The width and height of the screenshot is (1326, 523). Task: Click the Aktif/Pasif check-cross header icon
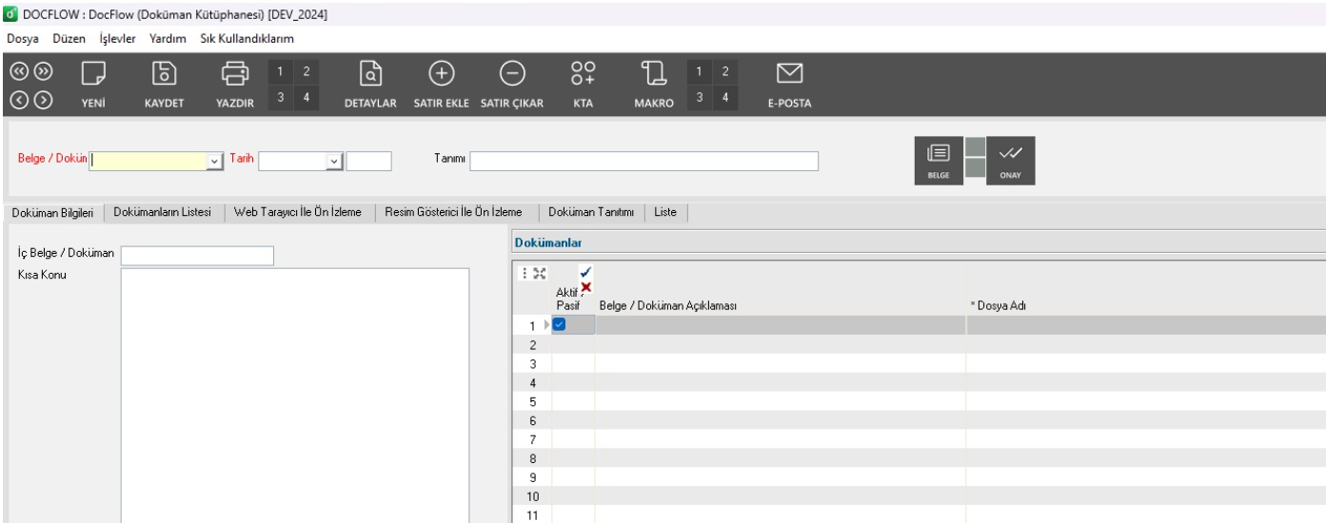(584, 281)
